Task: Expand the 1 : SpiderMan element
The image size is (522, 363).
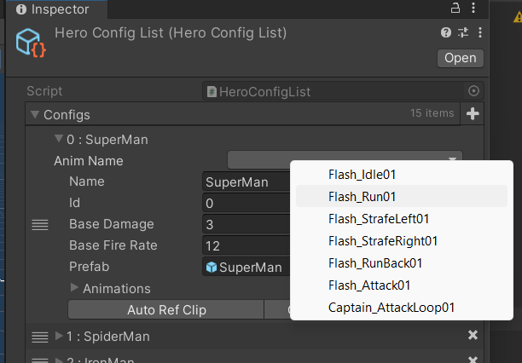Action: pos(59,336)
